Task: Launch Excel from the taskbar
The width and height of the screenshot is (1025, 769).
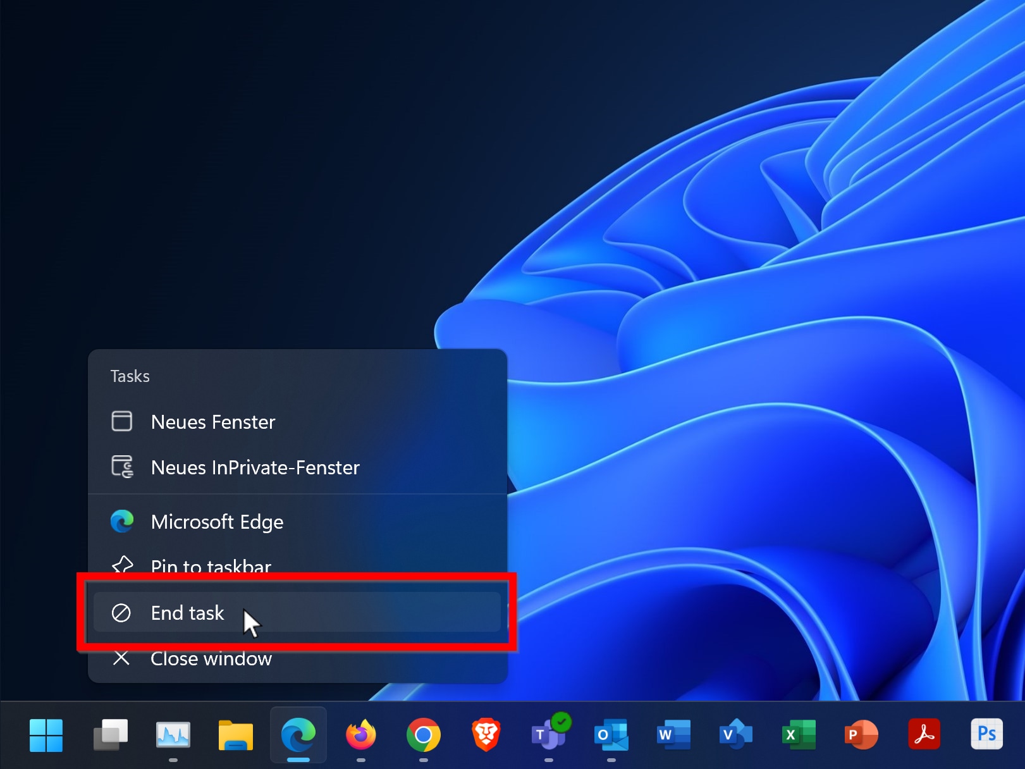Action: point(798,735)
